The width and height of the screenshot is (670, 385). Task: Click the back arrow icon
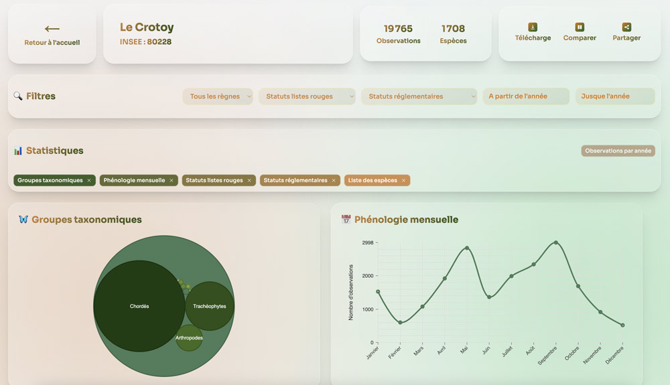pos(52,29)
